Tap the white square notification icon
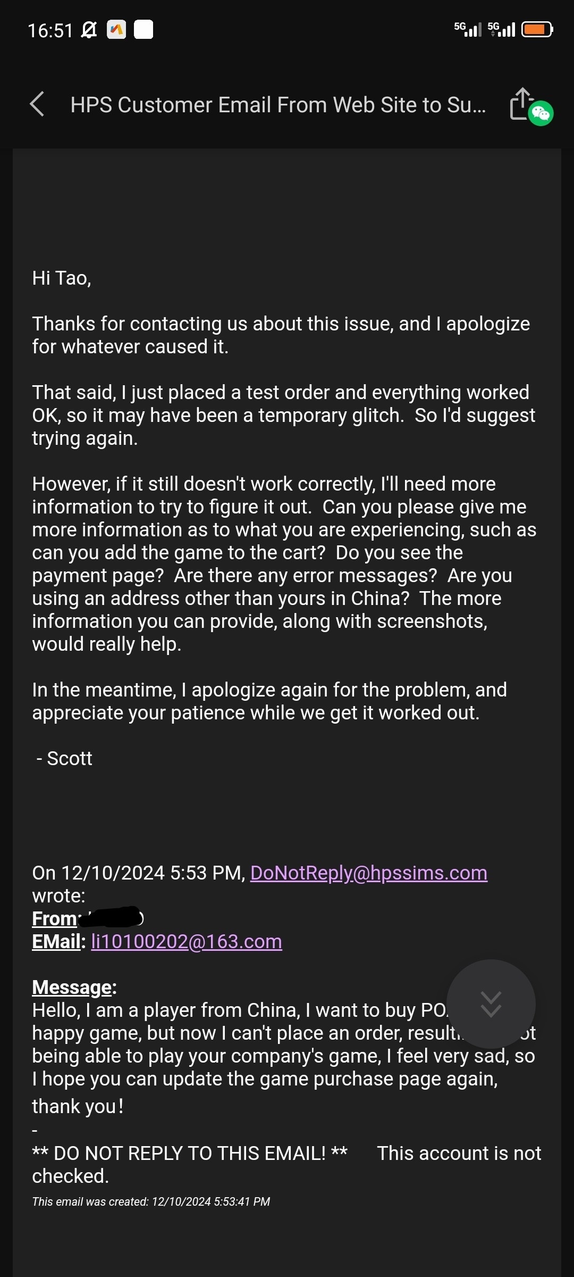The height and width of the screenshot is (1277, 574). pyautogui.click(x=143, y=30)
